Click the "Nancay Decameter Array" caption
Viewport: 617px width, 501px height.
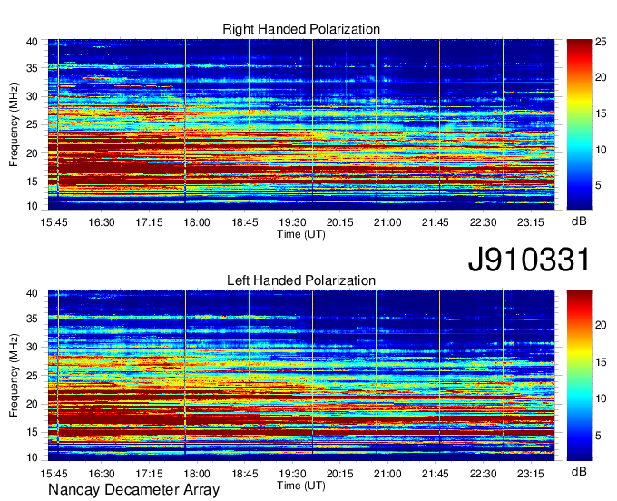[x=133, y=490]
